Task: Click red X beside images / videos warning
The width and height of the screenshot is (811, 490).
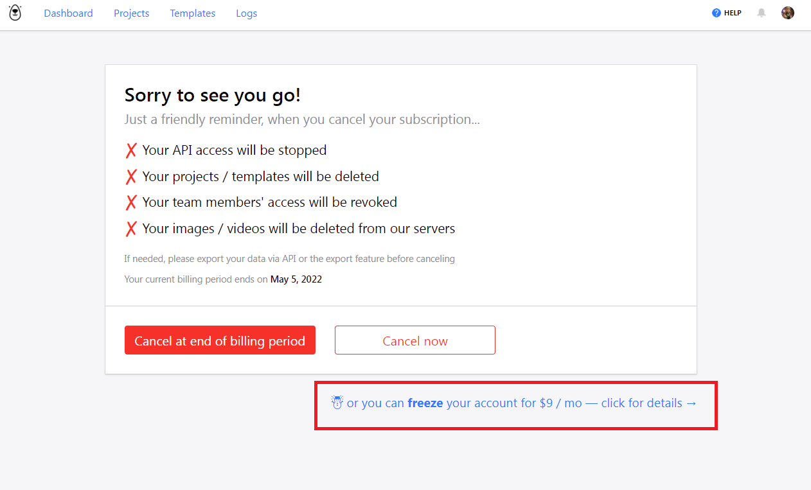Action: 131,229
